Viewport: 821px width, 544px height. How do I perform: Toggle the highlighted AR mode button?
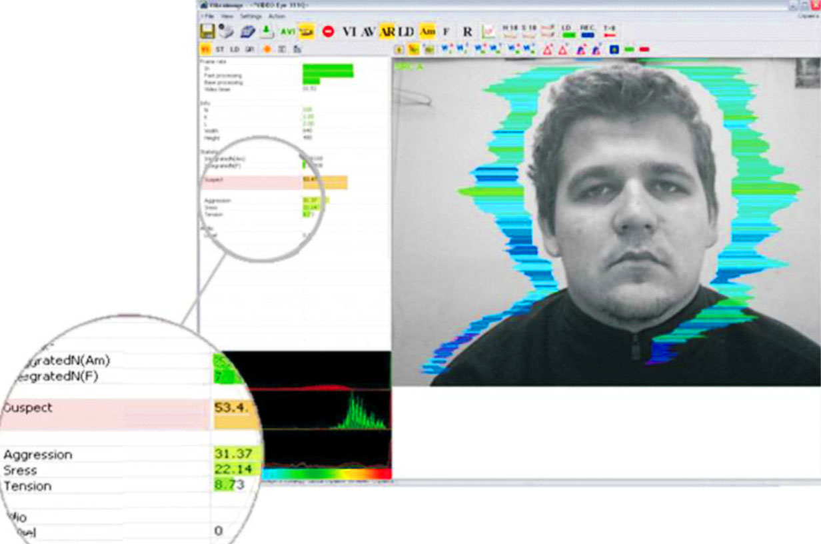tap(387, 31)
